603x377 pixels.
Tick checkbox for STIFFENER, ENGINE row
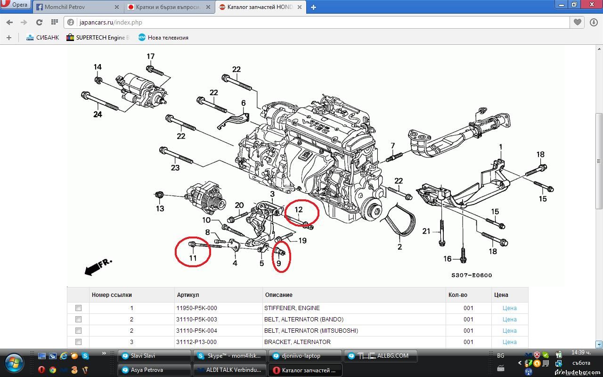(78, 308)
